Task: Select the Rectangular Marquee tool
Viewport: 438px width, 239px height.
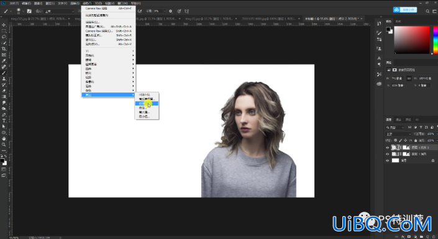Action: [x=4, y=31]
